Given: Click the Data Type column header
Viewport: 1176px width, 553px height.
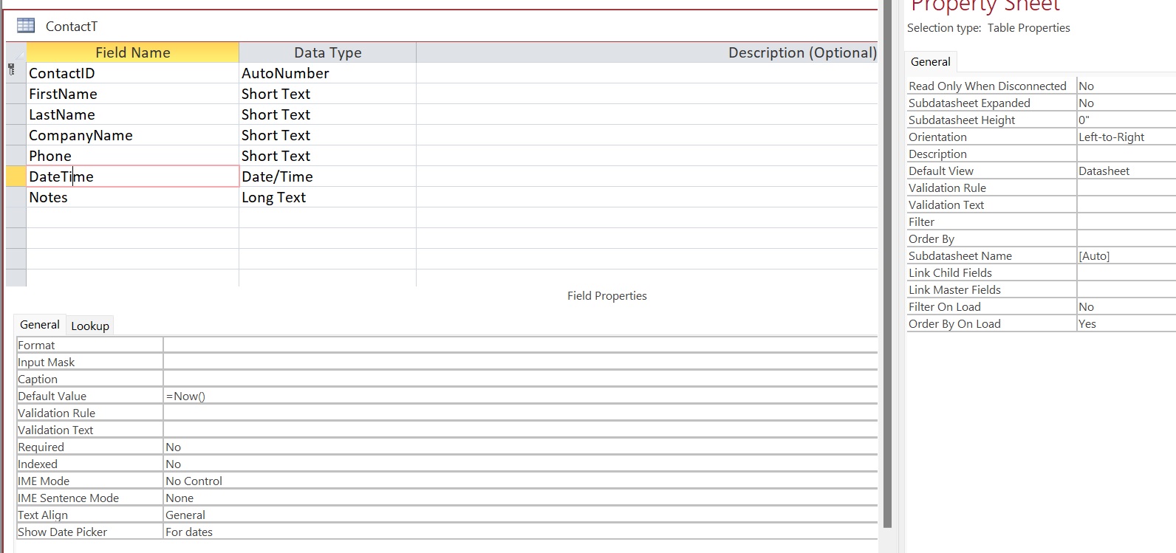Looking at the screenshot, I should click(x=327, y=52).
